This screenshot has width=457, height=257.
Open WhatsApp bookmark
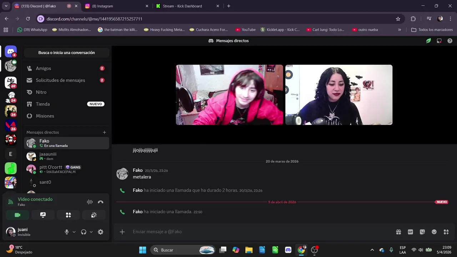[x=32, y=30]
